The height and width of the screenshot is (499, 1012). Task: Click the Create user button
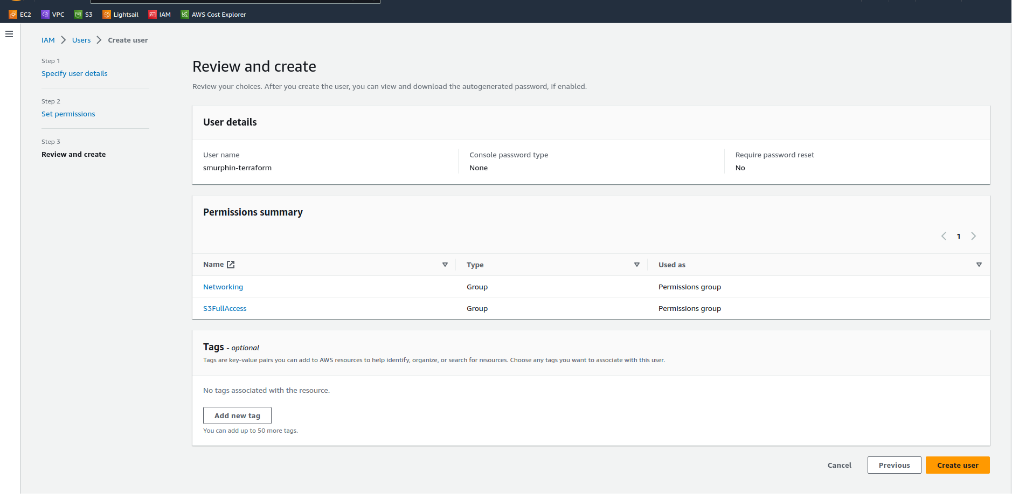point(958,465)
